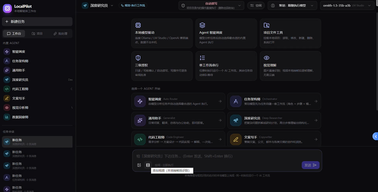Click the add image icon in input box
The image size is (378, 192).
coord(139,165)
